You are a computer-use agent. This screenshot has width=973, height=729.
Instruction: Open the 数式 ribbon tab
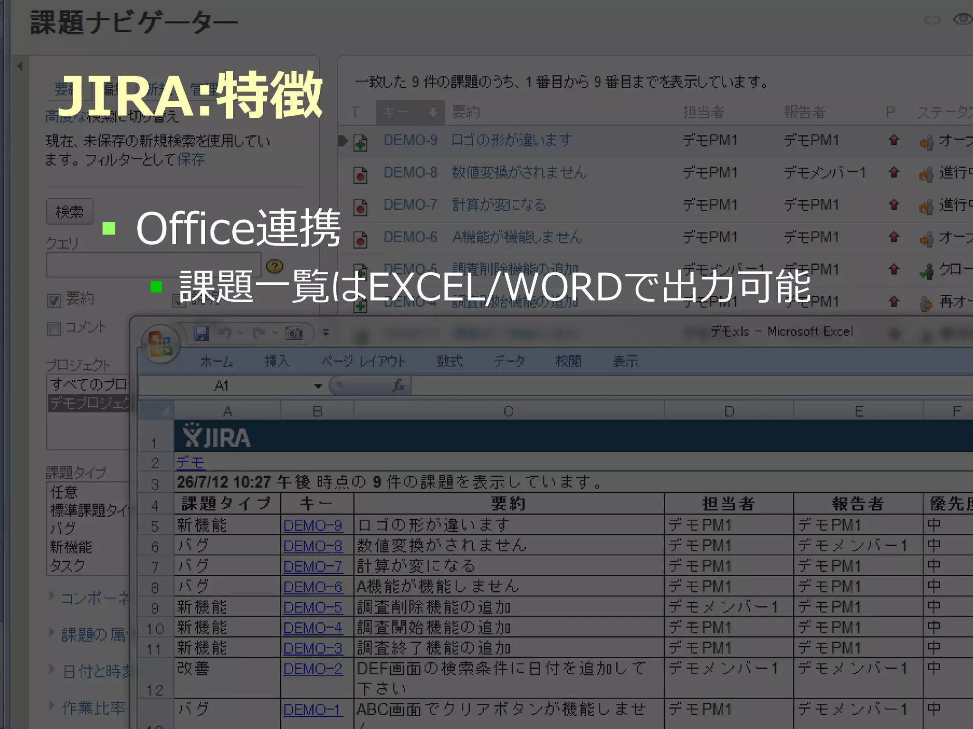tap(449, 362)
